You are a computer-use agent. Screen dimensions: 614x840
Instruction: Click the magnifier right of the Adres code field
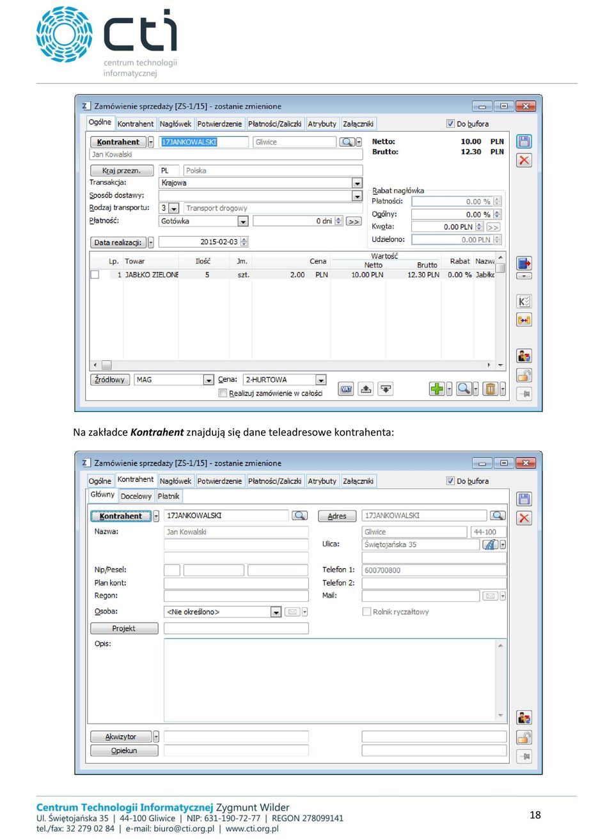tap(498, 516)
